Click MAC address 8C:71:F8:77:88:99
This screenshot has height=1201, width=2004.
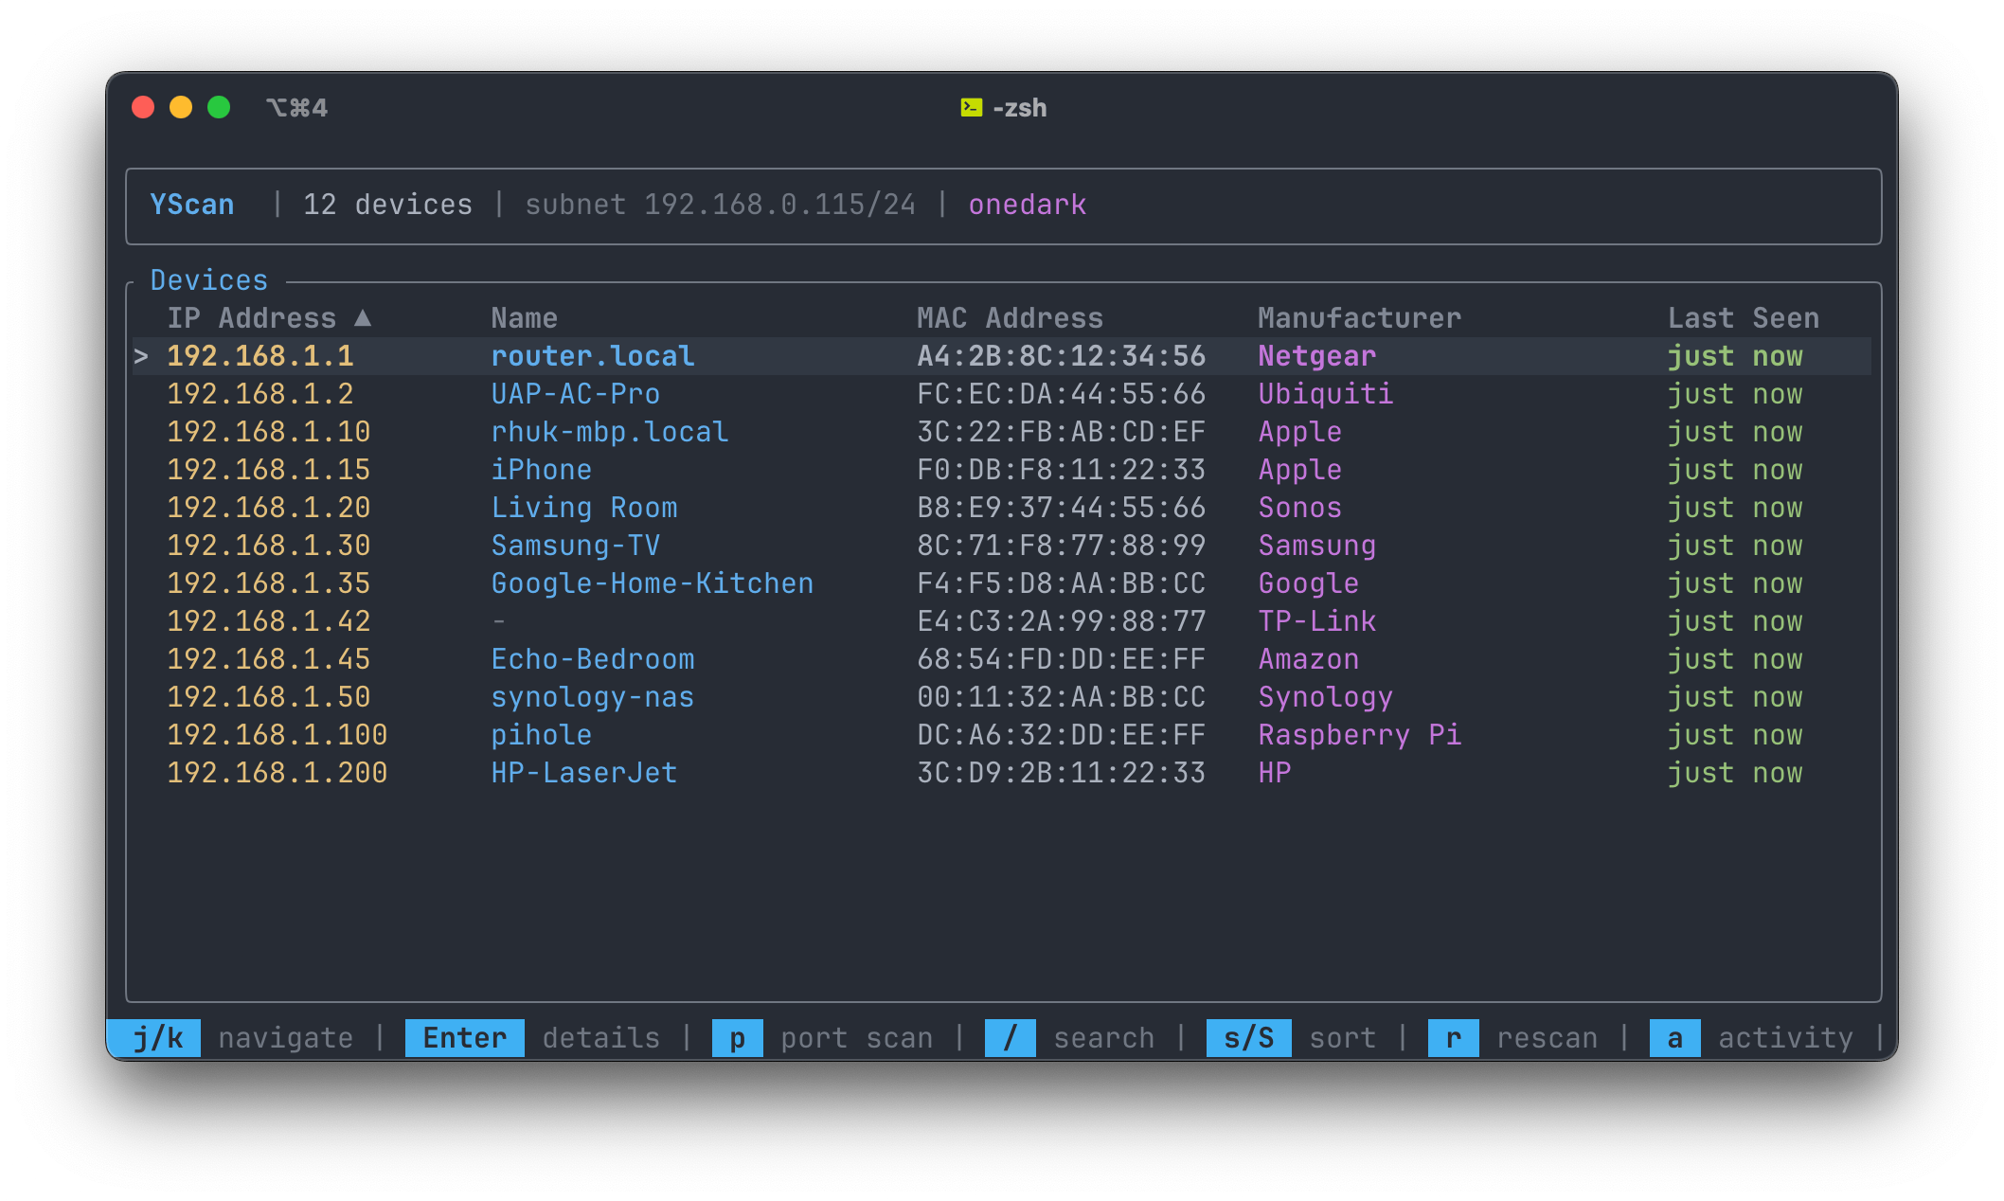click(x=1062, y=546)
